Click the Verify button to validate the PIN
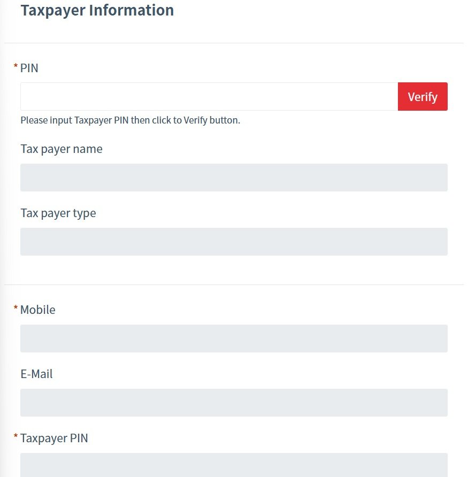The width and height of the screenshot is (468, 477). pyautogui.click(x=423, y=97)
